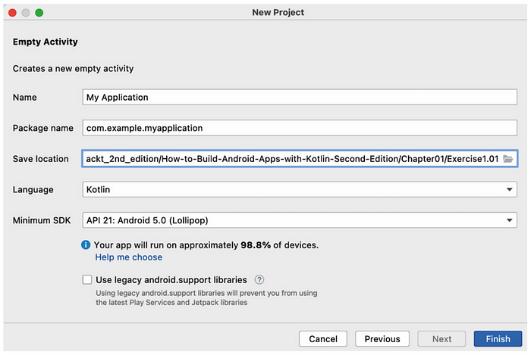The width and height of the screenshot is (531, 355).
Task: Enable Use legacy android.support libraries checkbox
Action: (x=87, y=280)
